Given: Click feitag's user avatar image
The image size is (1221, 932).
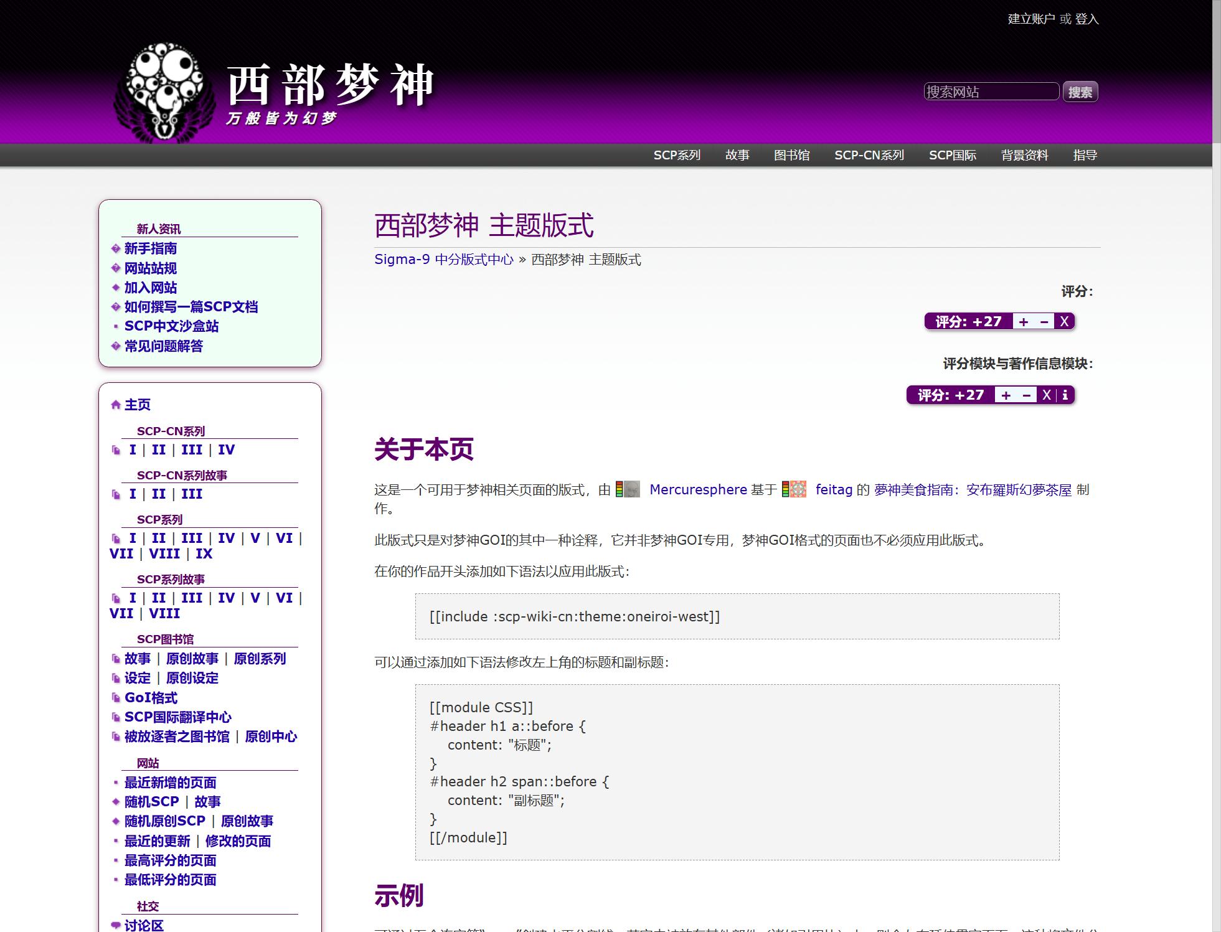Looking at the screenshot, I should pos(798,489).
